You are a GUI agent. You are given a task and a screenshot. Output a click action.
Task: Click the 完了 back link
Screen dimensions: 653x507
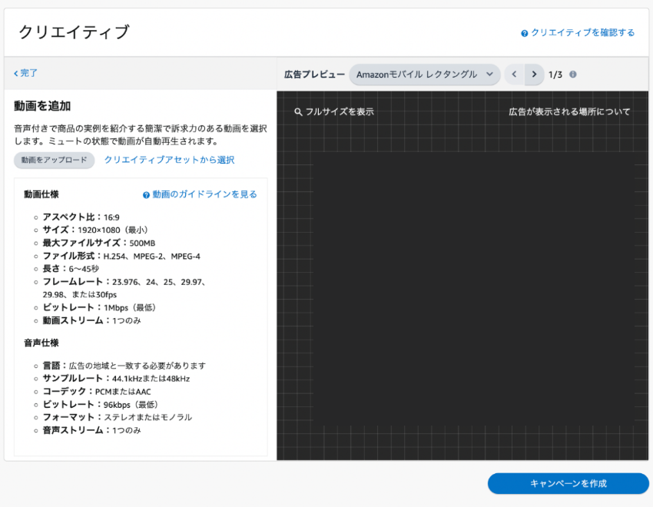[25, 73]
